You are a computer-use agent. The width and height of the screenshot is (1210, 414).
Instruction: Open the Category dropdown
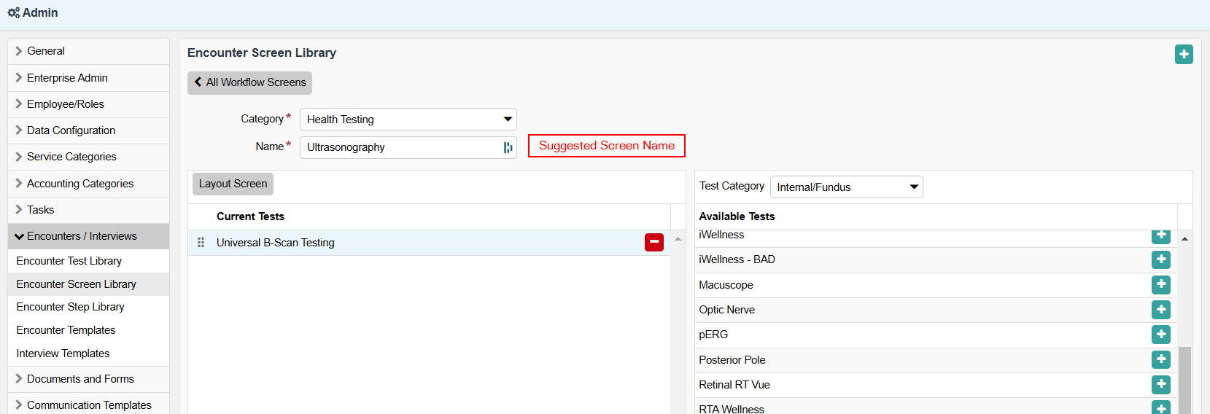point(408,120)
